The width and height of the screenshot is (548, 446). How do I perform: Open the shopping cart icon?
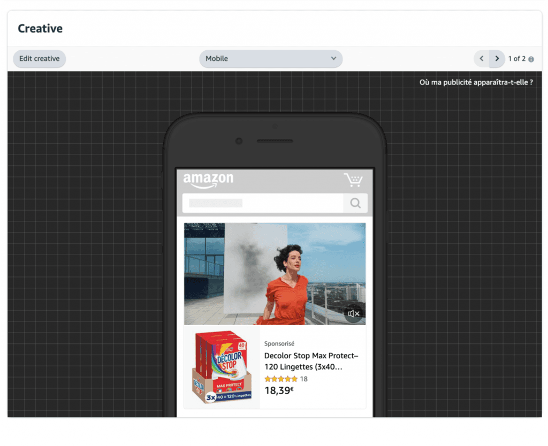353,180
